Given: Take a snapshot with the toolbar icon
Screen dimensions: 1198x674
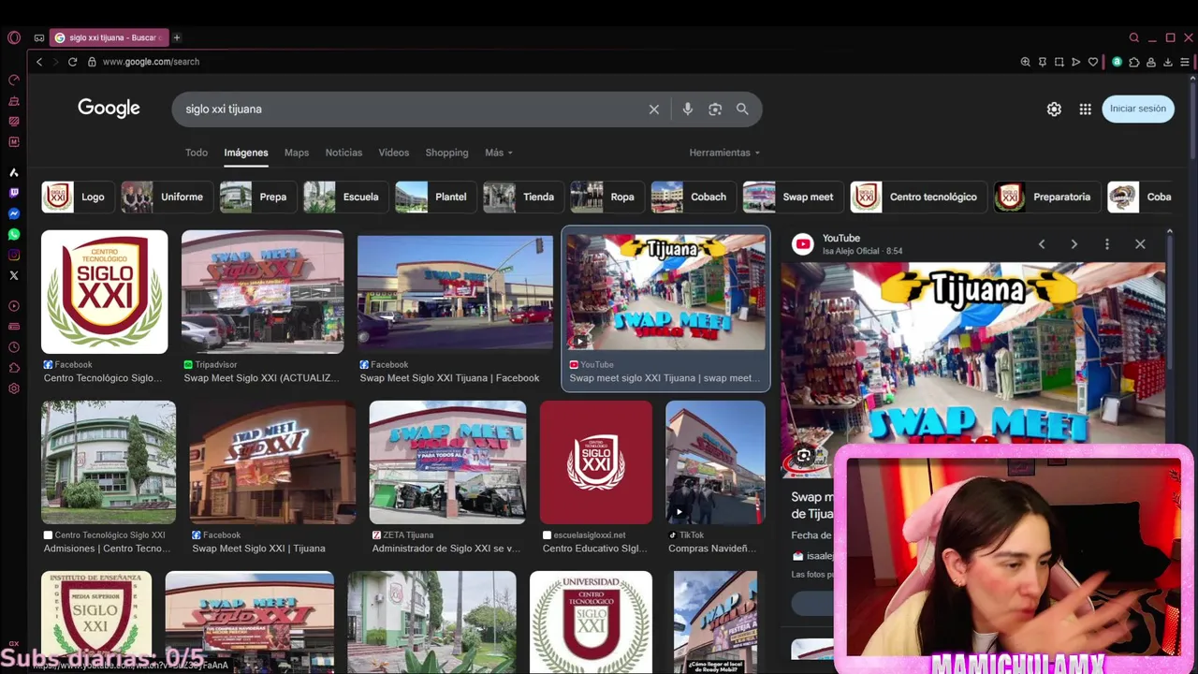Looking at the screenshot, I should click(x=1059, y=62).
